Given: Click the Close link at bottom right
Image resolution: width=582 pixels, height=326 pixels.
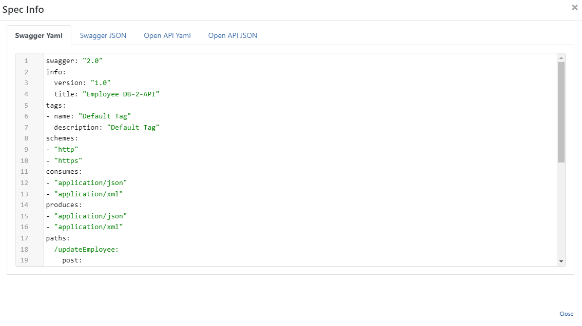Looking at the screenshot, I should pyautogui.click(x=566, y=314).
